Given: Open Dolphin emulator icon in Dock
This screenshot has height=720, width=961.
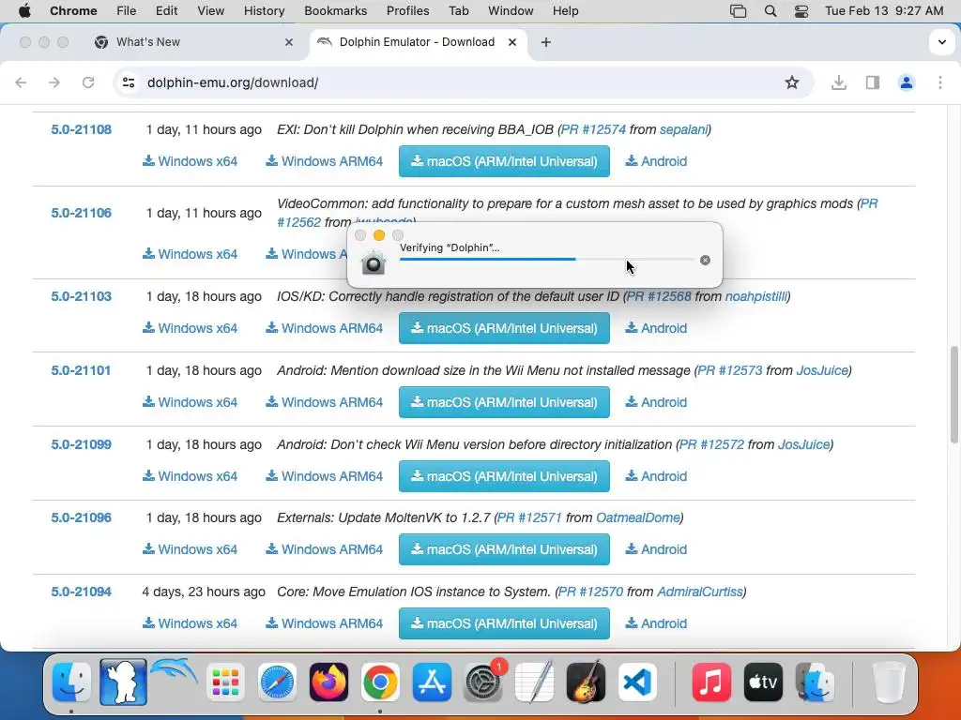Looking at the screenshot, I should [174, 673].
